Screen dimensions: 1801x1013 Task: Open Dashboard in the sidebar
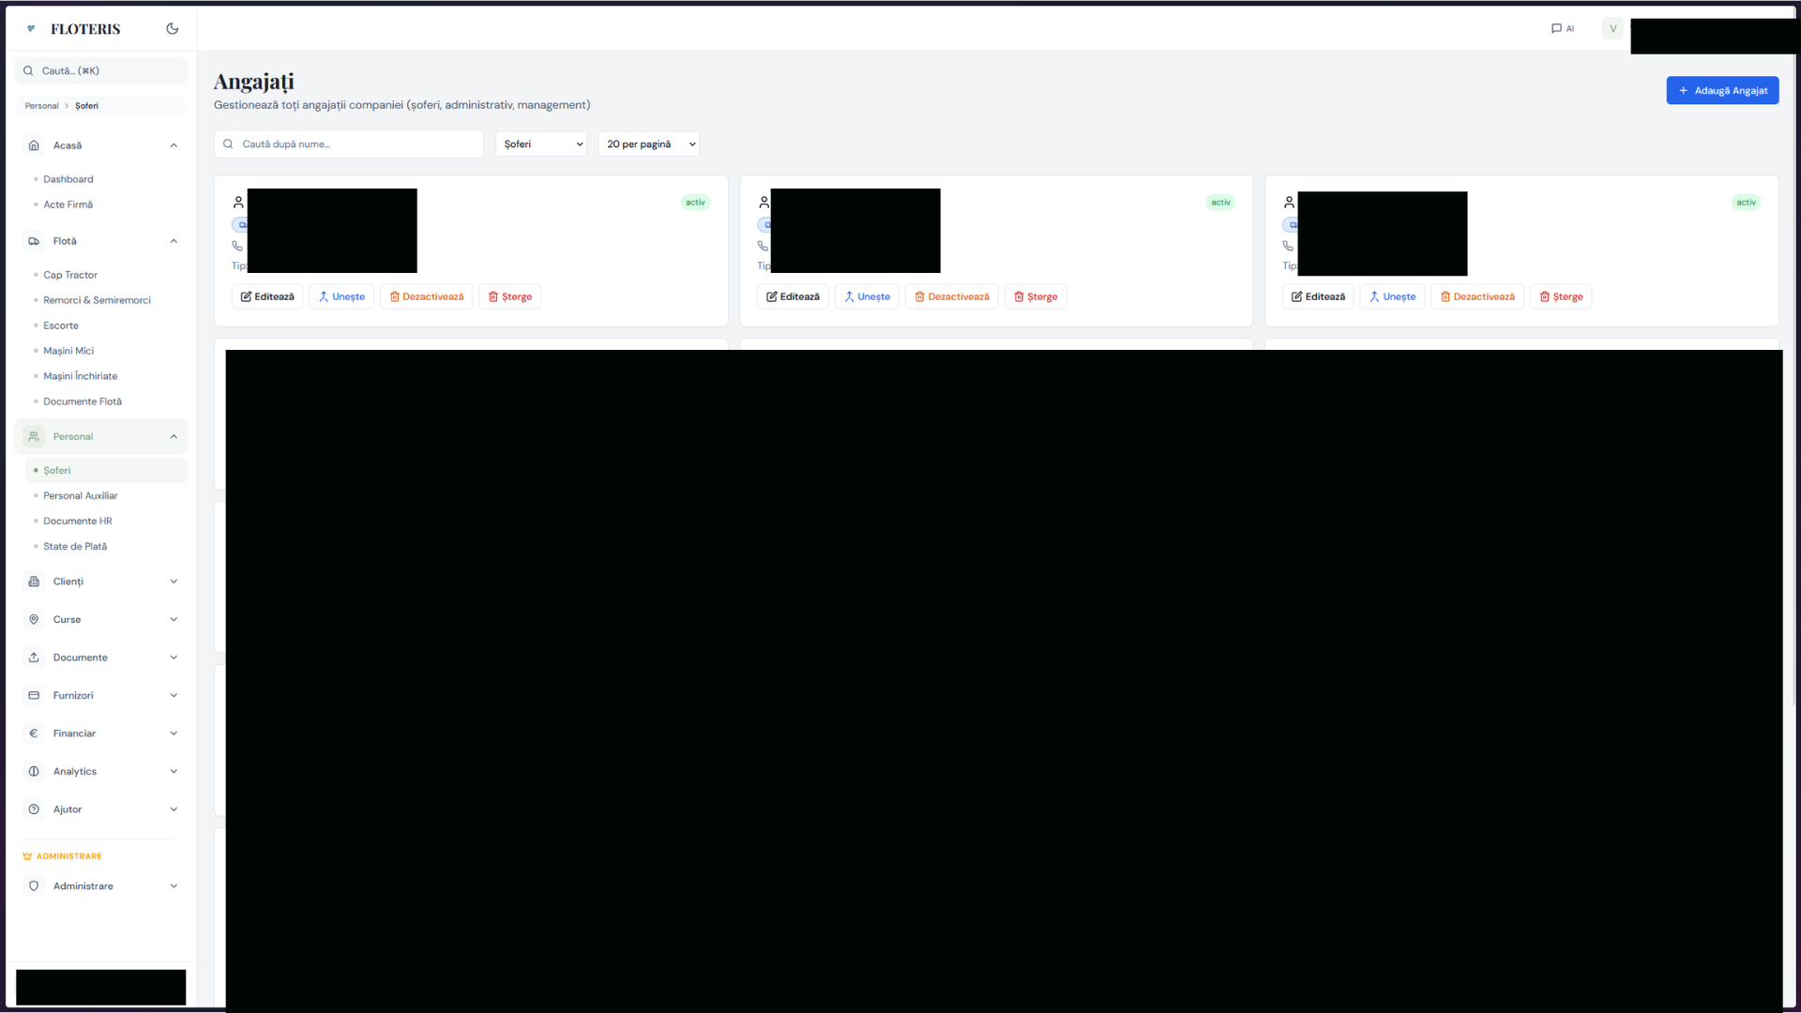tap(68, 179)
